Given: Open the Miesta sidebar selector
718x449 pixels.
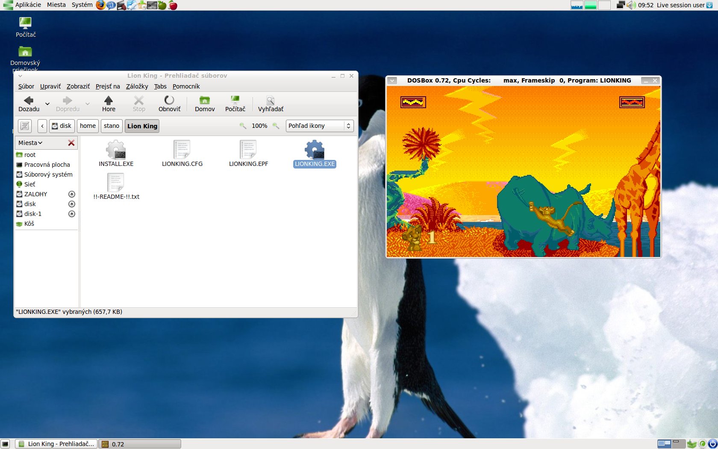Looking at the screenshot, I should (30, 143).
